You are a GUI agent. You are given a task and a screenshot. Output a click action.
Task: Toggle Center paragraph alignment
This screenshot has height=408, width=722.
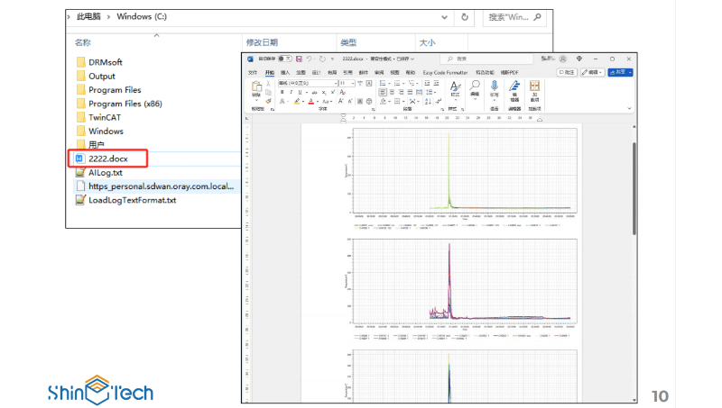coord(392,93)
